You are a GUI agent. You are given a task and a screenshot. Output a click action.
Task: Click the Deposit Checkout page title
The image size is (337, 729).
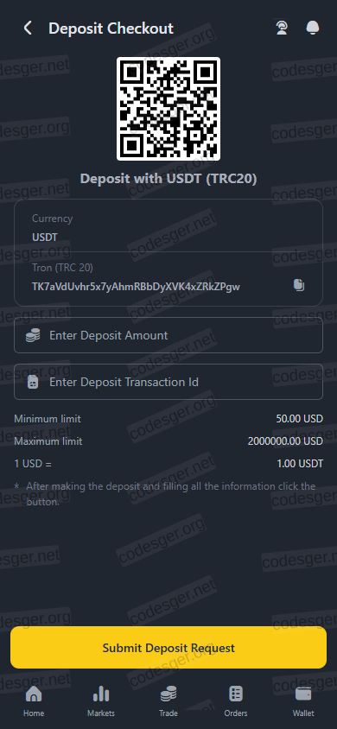pyautogui.click(x=111, y=29)
